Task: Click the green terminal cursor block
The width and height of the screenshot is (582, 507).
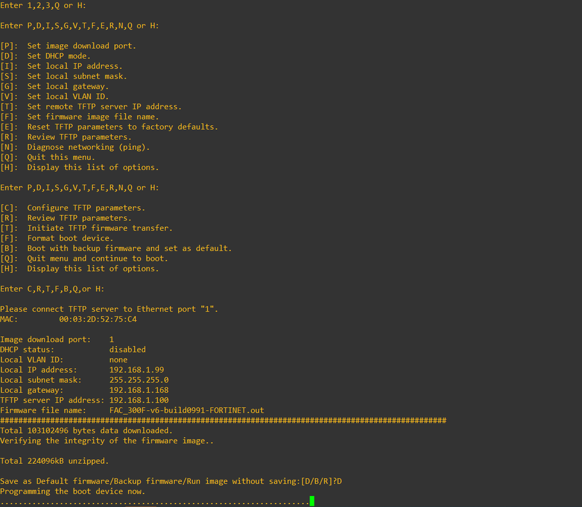Action: (x=312, y=501)
